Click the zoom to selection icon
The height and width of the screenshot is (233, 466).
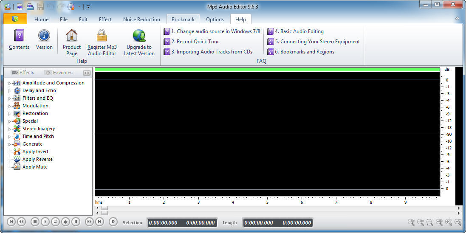click(430, 222)
